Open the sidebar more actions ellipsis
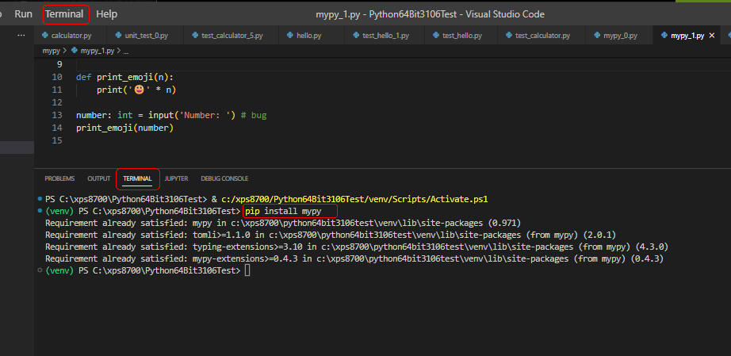The height and width of the screenshot is (356, 731). coord(21,35)
